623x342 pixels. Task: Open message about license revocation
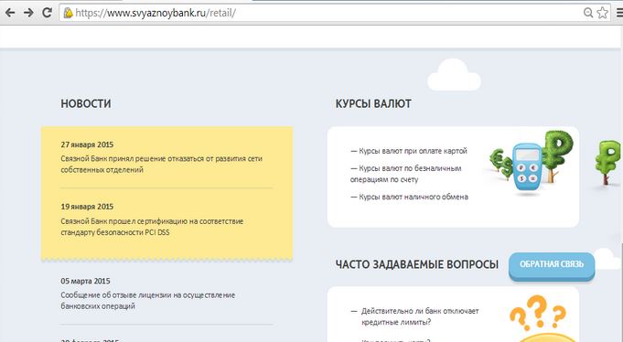pyautogui.click(x=148, y=301)
